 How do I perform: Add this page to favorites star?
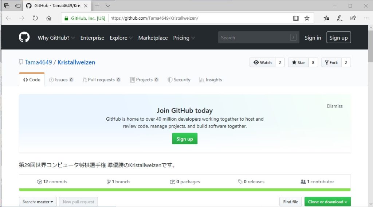tap(307, 18)
